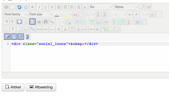169x108 pixels.
Task: Toggle Italic formatting
Action: (x=39, y=7)
